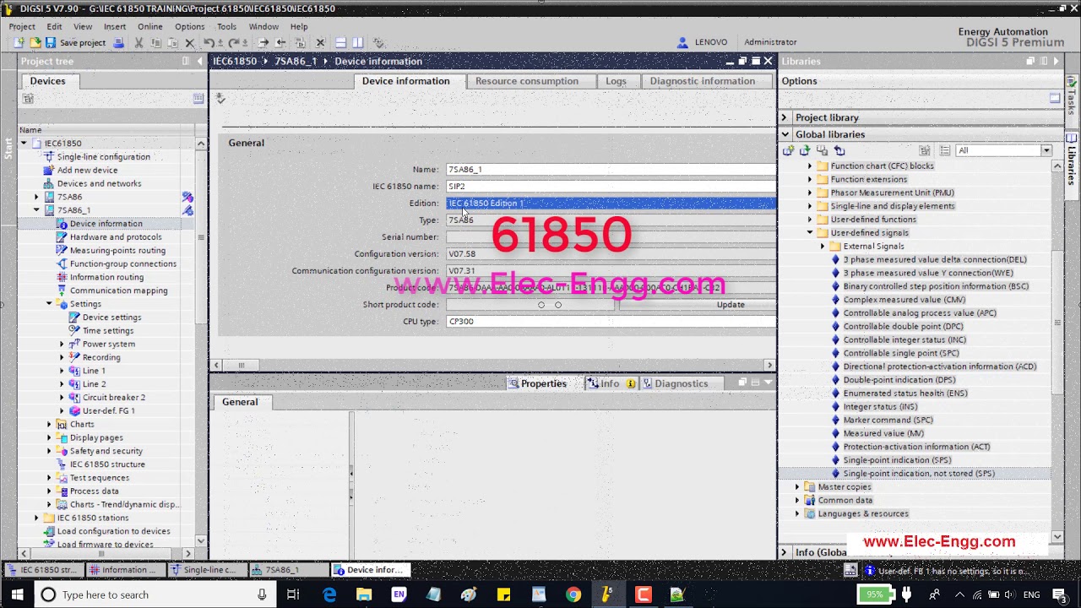The width and height of the screenshot is (1081, 608).
Task: Select Hardware and protocols in project tree
Action: click(x=116, y=236)
